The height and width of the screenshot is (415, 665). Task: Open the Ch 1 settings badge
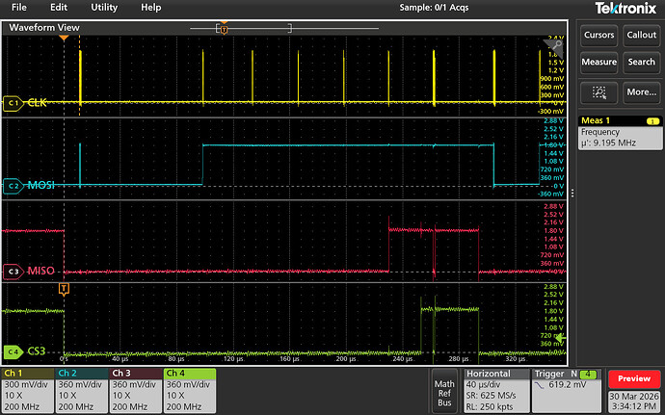tap(27, 390)
